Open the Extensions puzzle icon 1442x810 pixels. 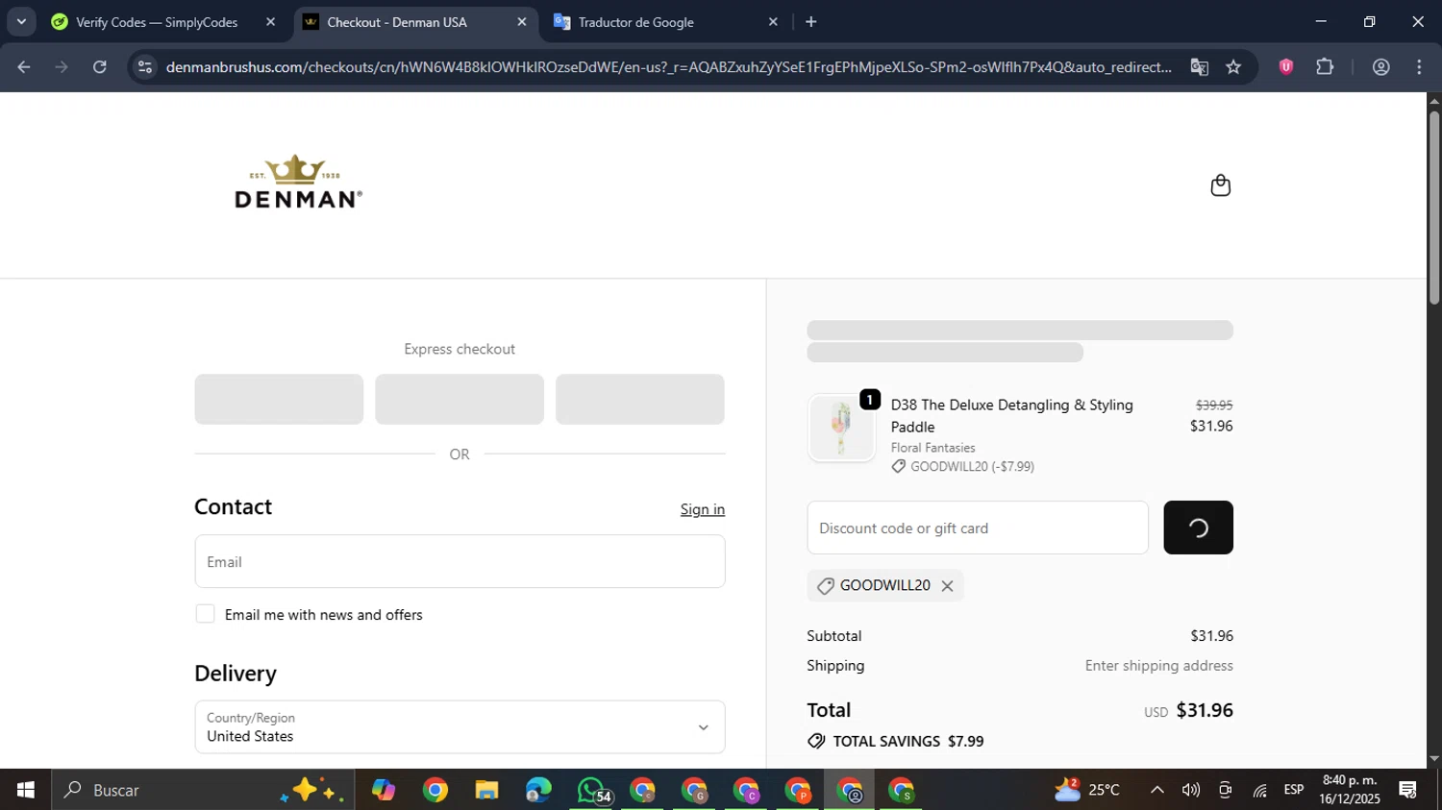pyautogui.click(x=1325, y=66)
